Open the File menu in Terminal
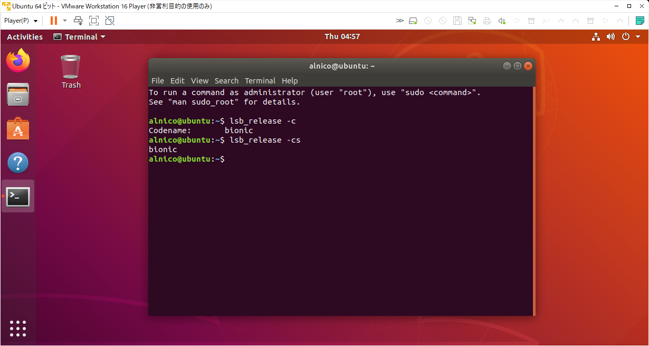 157,81
